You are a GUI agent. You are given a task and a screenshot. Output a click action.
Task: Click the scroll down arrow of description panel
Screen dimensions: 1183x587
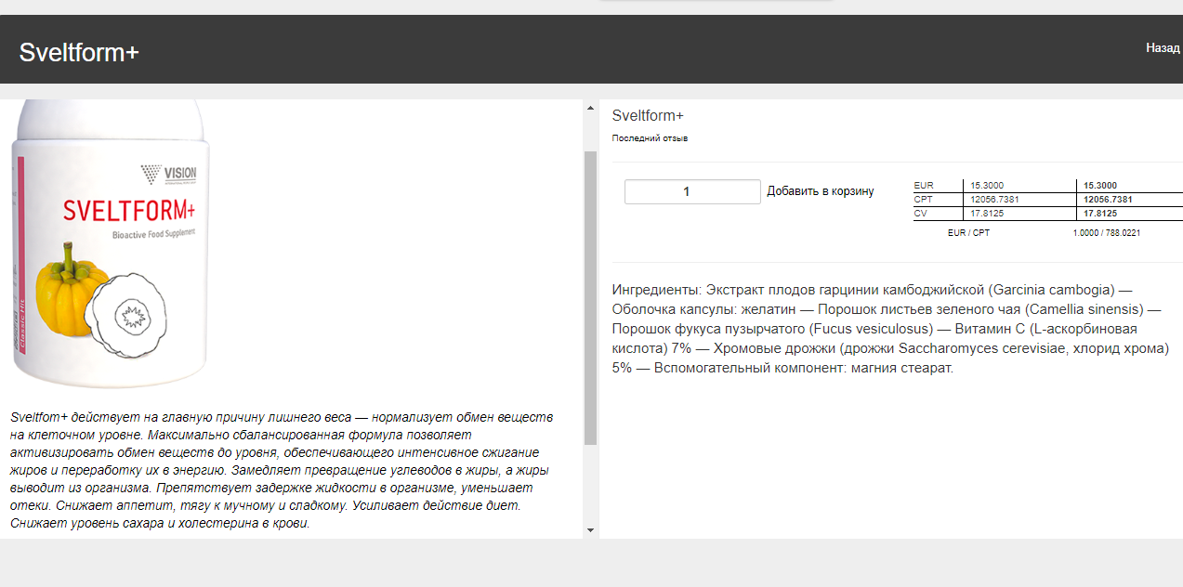[x=590, y=529]
